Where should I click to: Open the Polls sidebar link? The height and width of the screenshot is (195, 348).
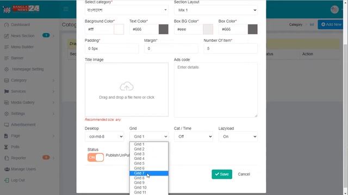[15, 147]
